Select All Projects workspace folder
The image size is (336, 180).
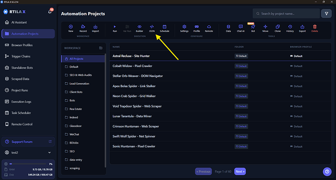[x=83, y=59]
